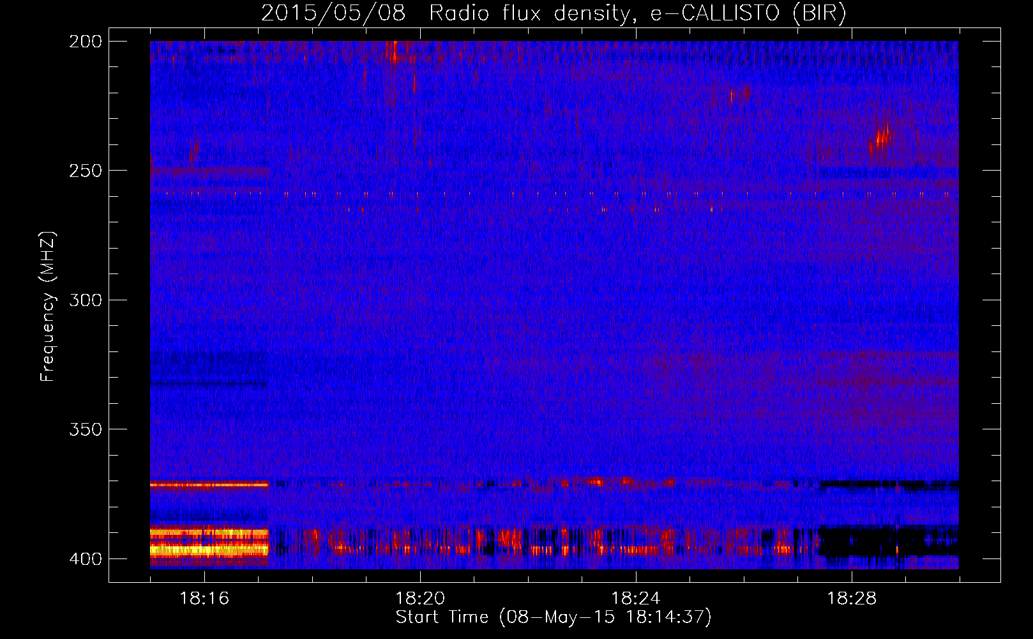Click the 350 frequency tick label

86,429
